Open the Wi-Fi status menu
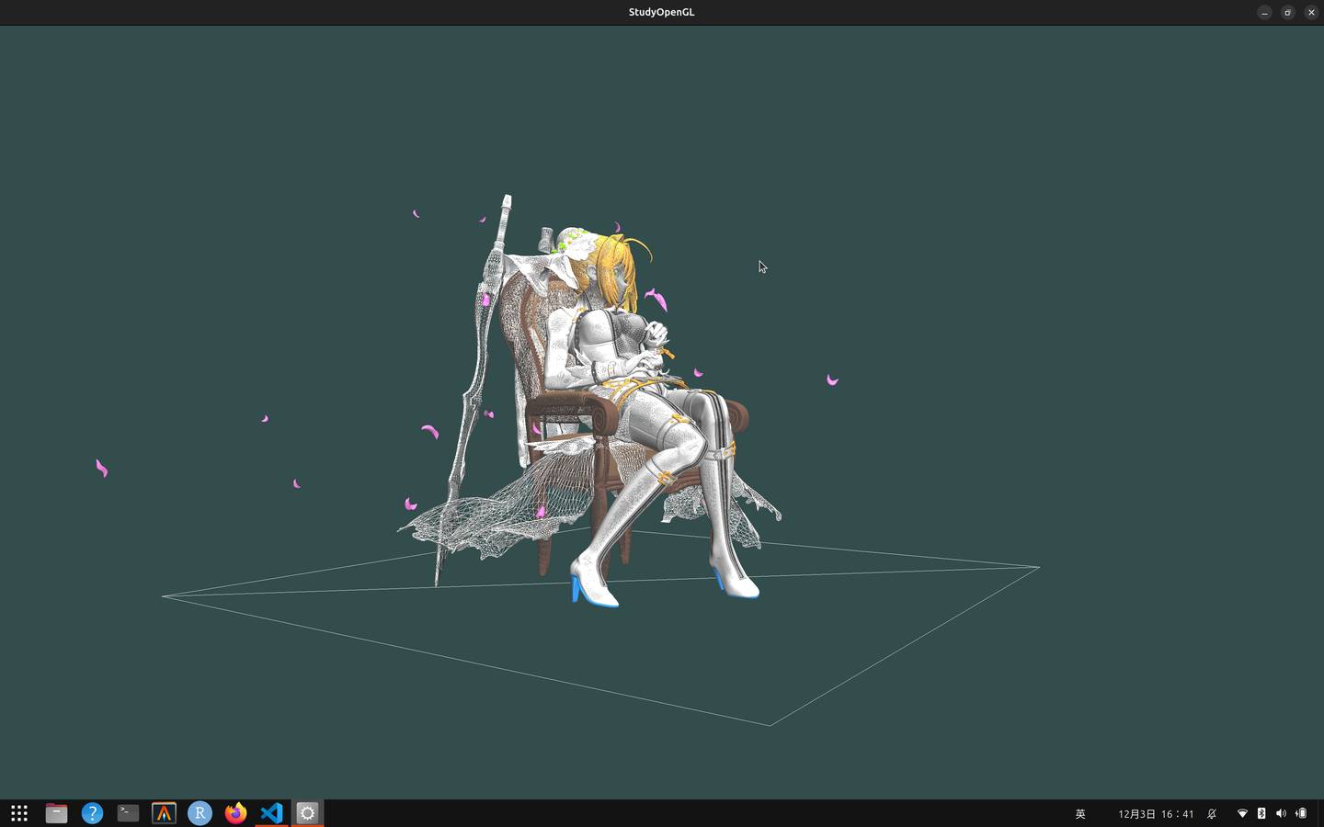This screenshot has width=1324, height=827. tap(1242, 814)
